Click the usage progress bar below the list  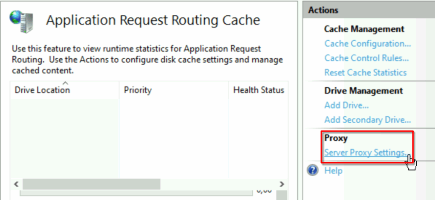136,193
